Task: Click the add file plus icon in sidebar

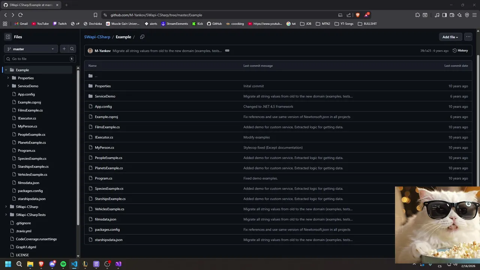Action: tap(64, 49)
